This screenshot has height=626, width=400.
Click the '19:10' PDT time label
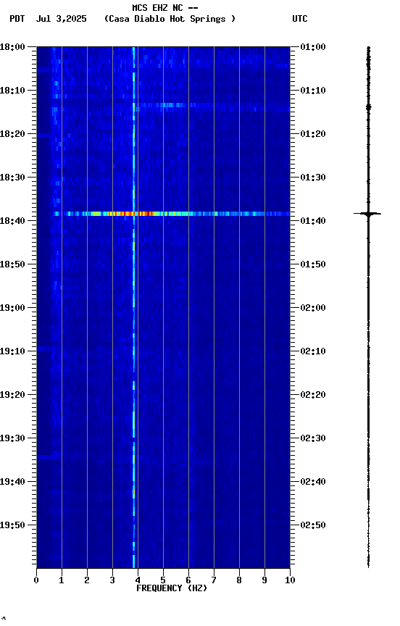tap(12, 351)
